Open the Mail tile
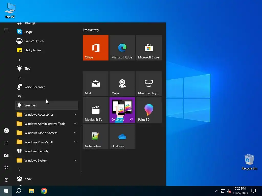The width and height of the screenshot is (262, 196). [96, 83]
